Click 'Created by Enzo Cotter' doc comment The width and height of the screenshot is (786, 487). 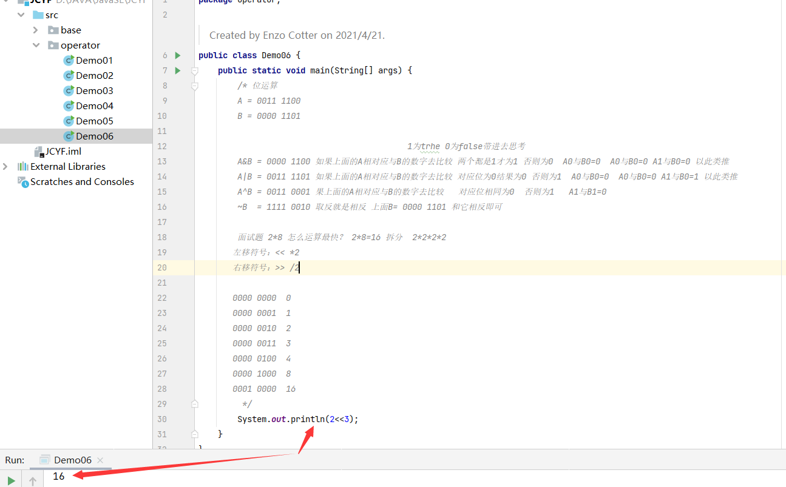297,35
